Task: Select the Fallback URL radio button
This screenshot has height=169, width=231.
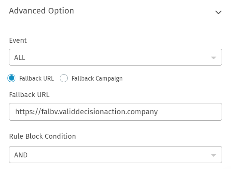Action: (x=12, y=78)
